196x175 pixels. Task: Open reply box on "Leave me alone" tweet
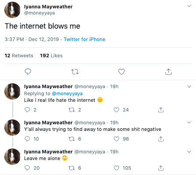[x=27, y=168]
